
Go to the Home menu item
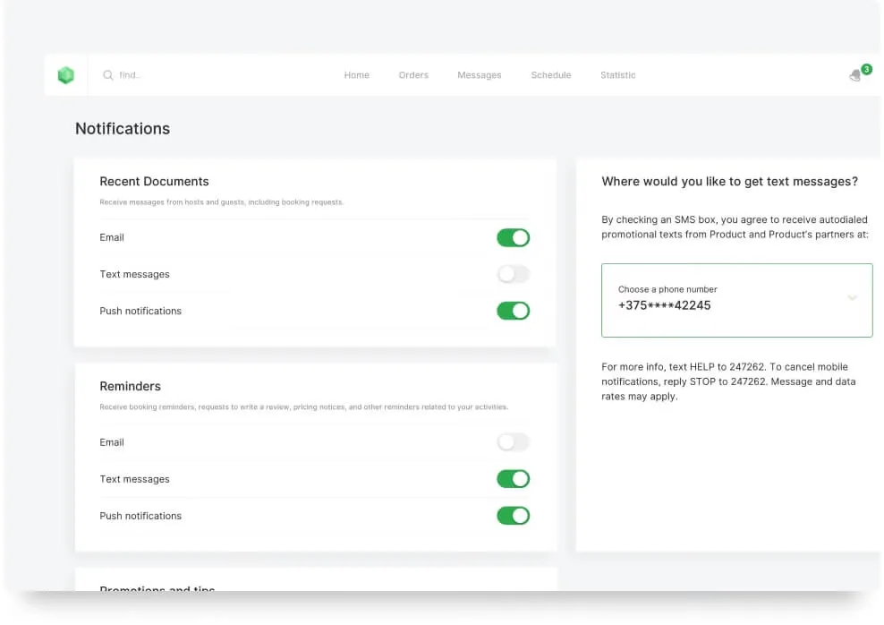[357, 75]
